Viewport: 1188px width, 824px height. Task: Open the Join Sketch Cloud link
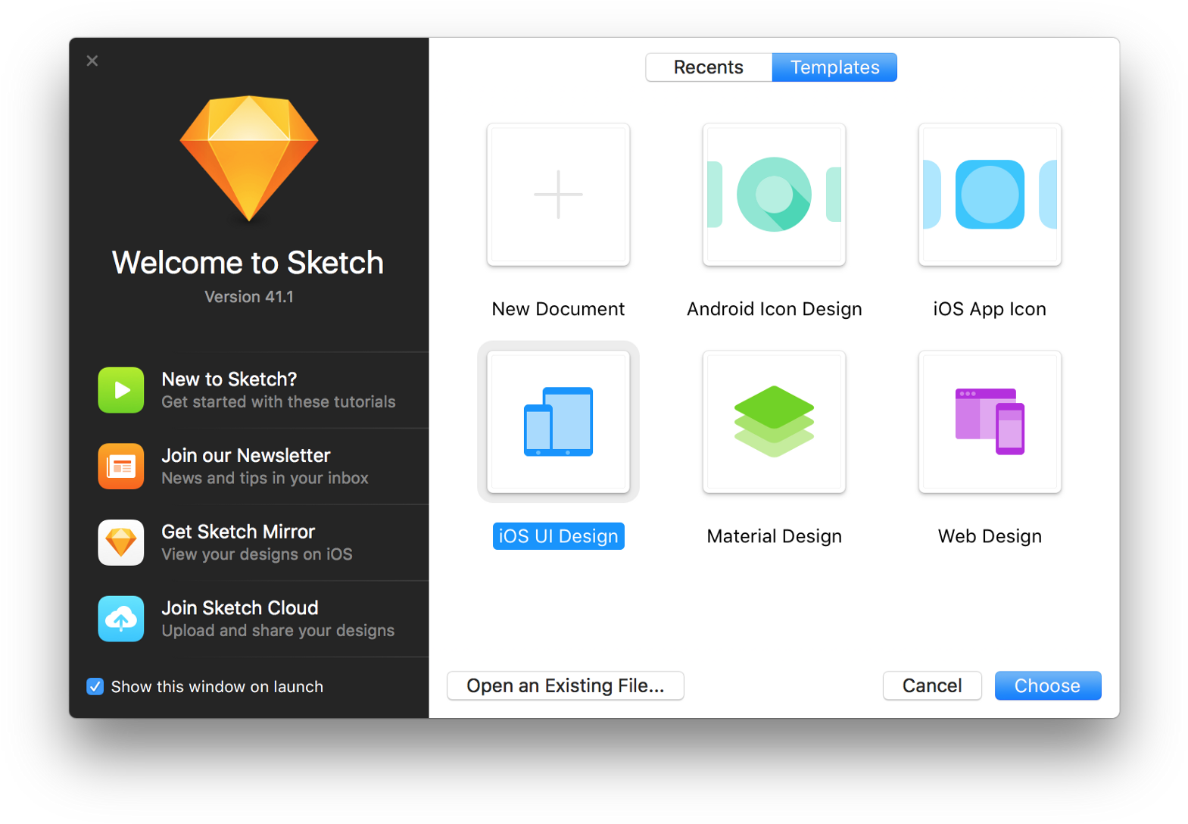click(240, 608)
